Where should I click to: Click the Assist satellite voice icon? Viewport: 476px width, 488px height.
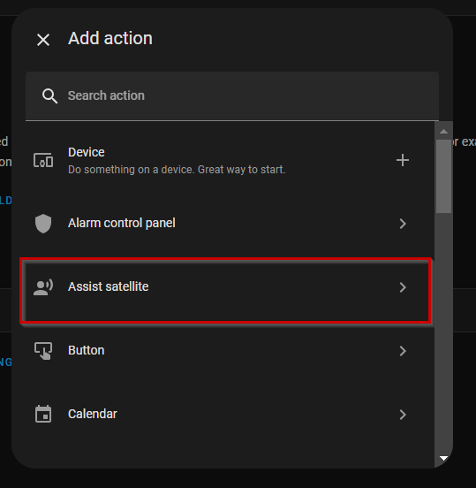click(43, 287)
